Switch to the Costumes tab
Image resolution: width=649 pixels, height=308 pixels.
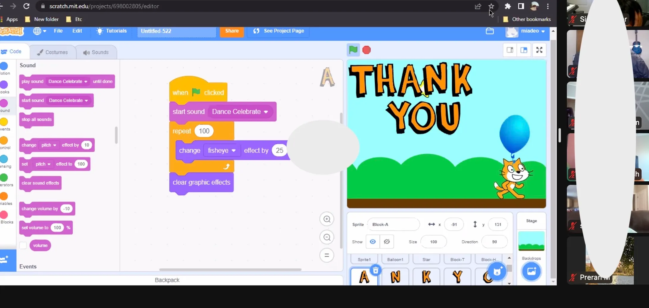pos(52,52)
